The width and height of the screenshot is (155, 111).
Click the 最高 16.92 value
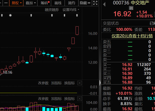(x=127, y=109)
